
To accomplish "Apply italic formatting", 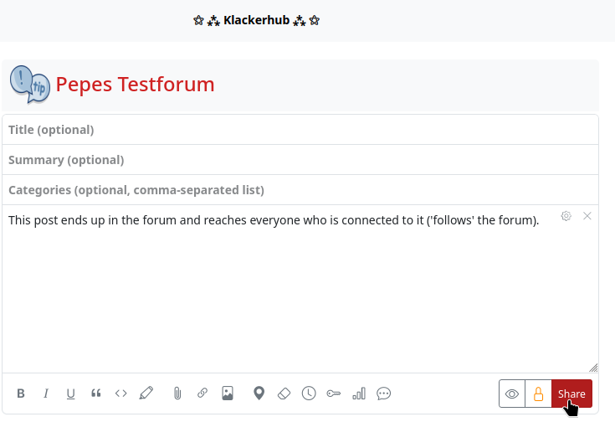I will pos(46,394).
